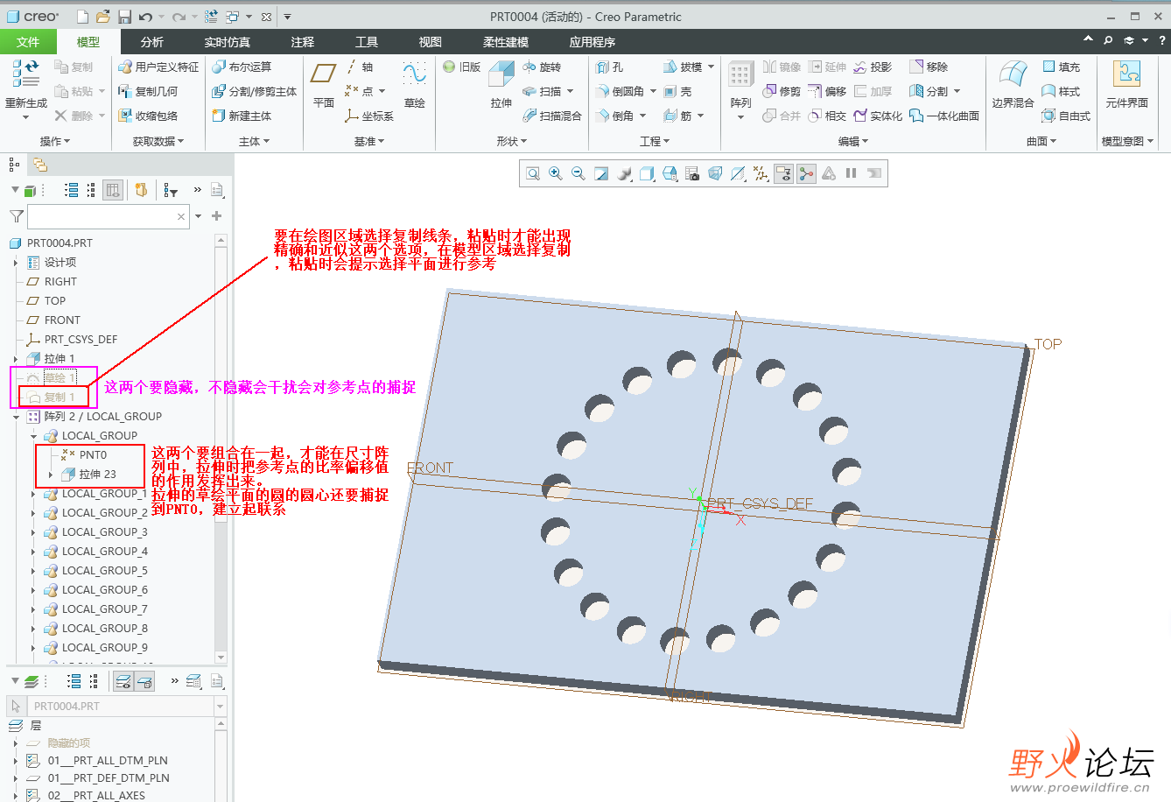Viewport: 1171px width, 802px height.
Task: Click the Pause simulation icon
Action: pyautogui.click(x=851, y=173)
